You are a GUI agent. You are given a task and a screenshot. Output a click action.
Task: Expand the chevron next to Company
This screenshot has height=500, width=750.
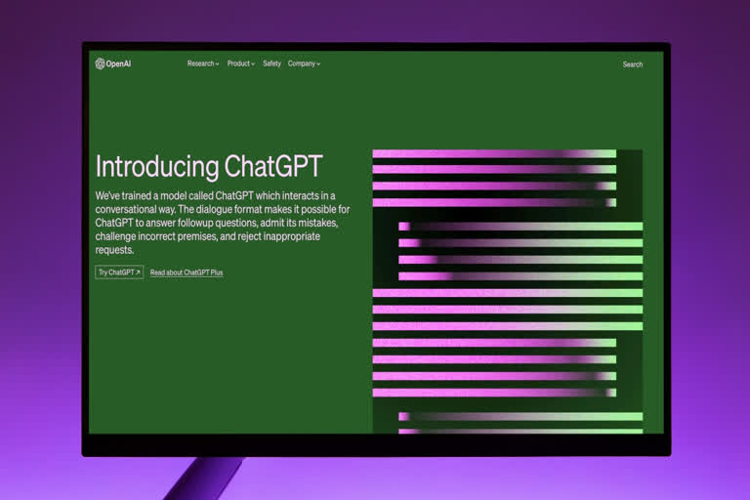318,64
